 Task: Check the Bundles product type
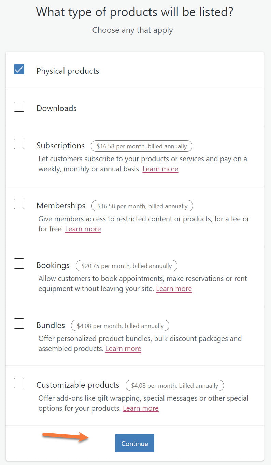tap(19, 324)
